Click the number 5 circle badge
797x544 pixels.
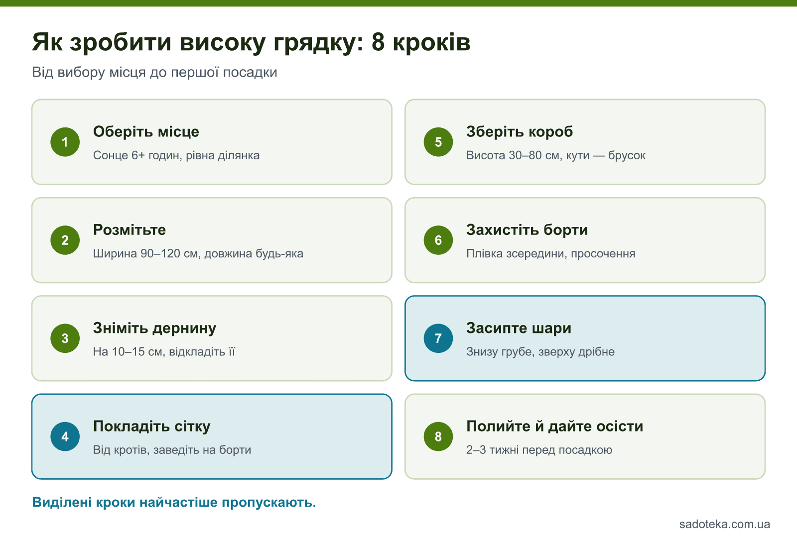438,142
